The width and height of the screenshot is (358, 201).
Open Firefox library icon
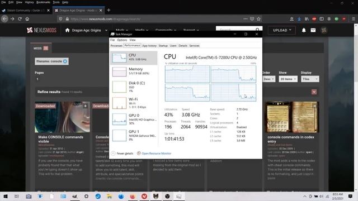[x=307, y=19]
